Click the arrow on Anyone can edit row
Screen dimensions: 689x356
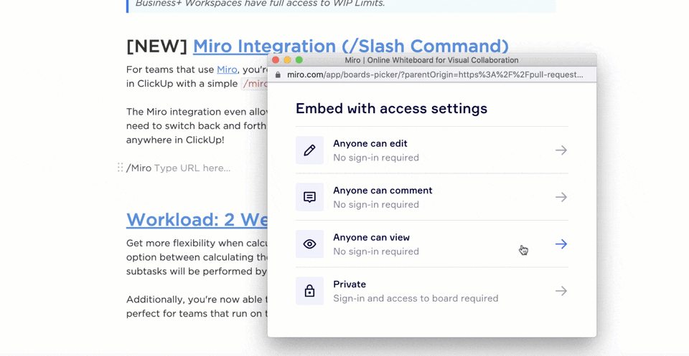561,150
